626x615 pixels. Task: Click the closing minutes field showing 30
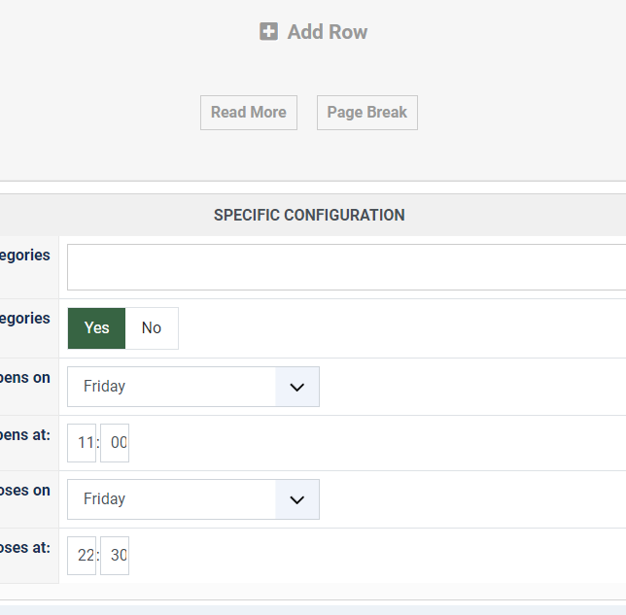(x=116, y=556)
